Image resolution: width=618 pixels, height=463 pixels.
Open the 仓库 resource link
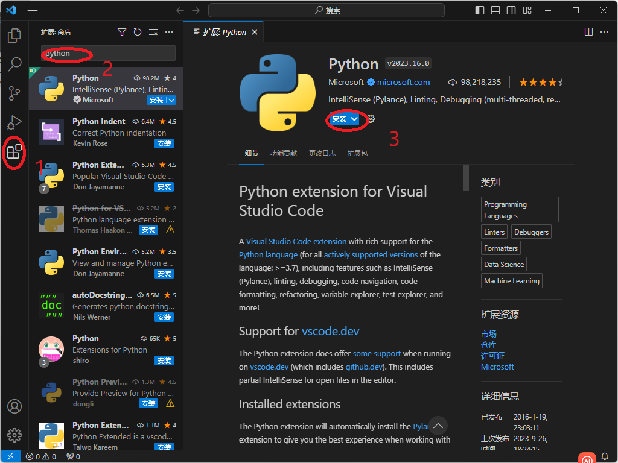488,345
